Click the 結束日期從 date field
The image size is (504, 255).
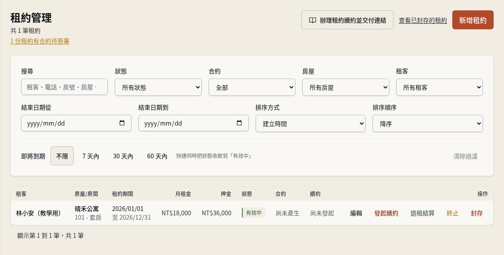coord(76,123)
